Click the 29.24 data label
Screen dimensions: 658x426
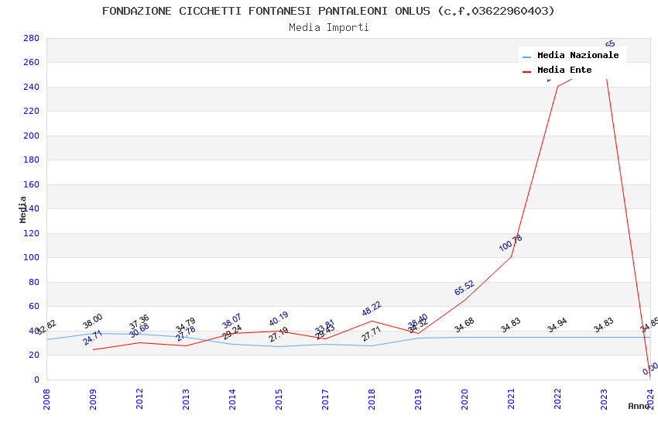(232, 332)
